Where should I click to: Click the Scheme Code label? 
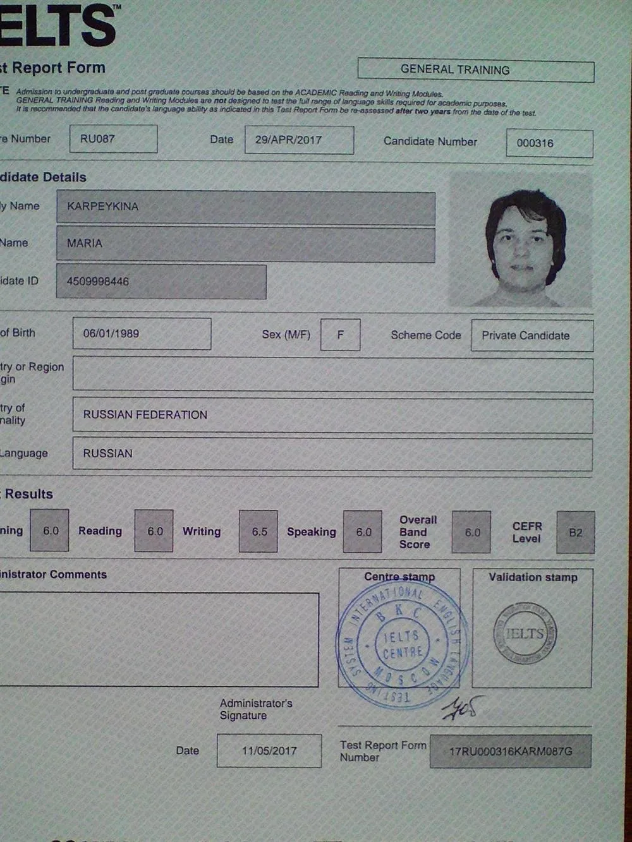tap(426, 335)
